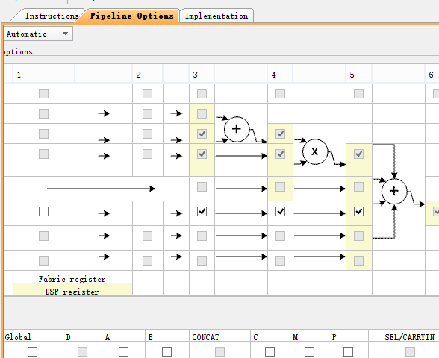Tick the checkbox under the B column

point(167,351)
